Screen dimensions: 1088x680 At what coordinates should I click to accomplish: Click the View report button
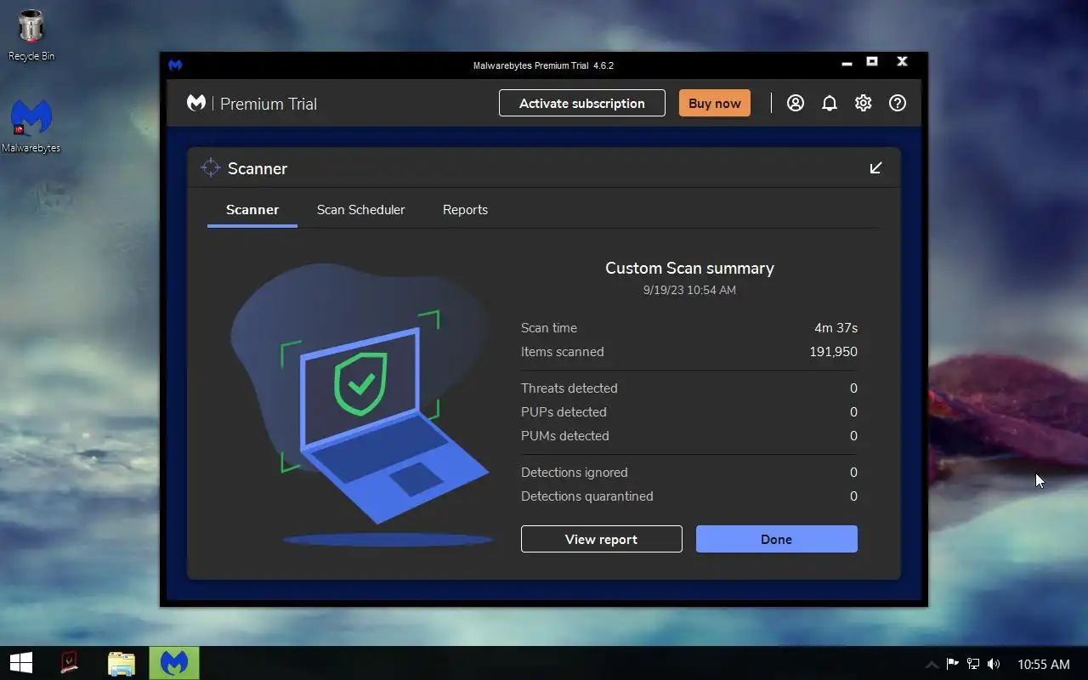coord(602,539)
